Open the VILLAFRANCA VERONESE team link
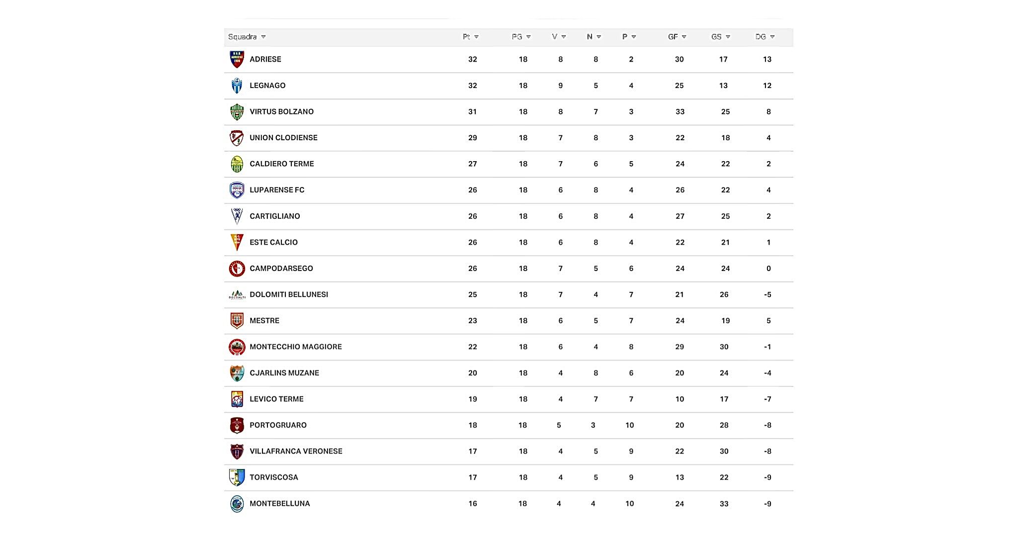 point(296,451)
